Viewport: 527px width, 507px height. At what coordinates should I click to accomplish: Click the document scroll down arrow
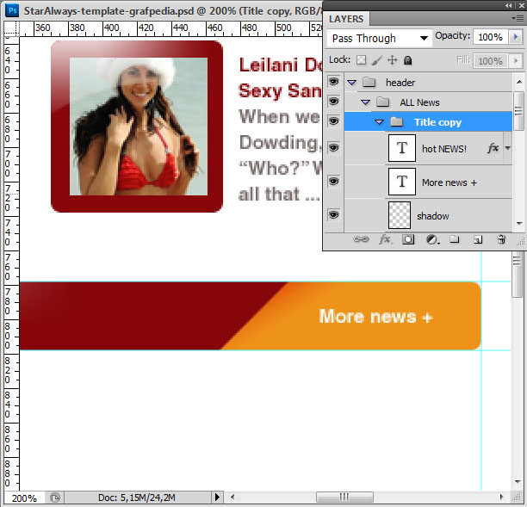[x=518, y=481]
